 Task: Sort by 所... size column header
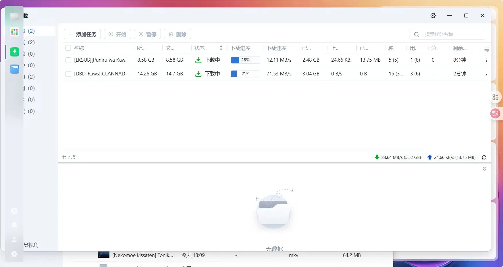pos(141,48)
